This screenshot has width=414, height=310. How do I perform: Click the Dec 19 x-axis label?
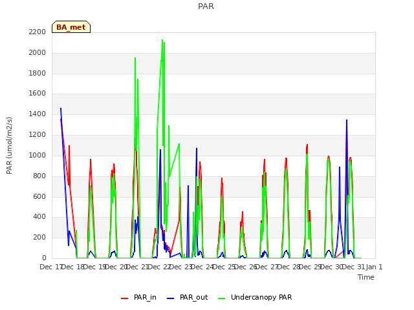point(95,267)
